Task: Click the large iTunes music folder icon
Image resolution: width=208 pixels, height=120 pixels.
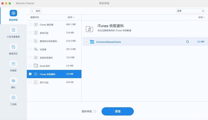Action: click(89, 29)
